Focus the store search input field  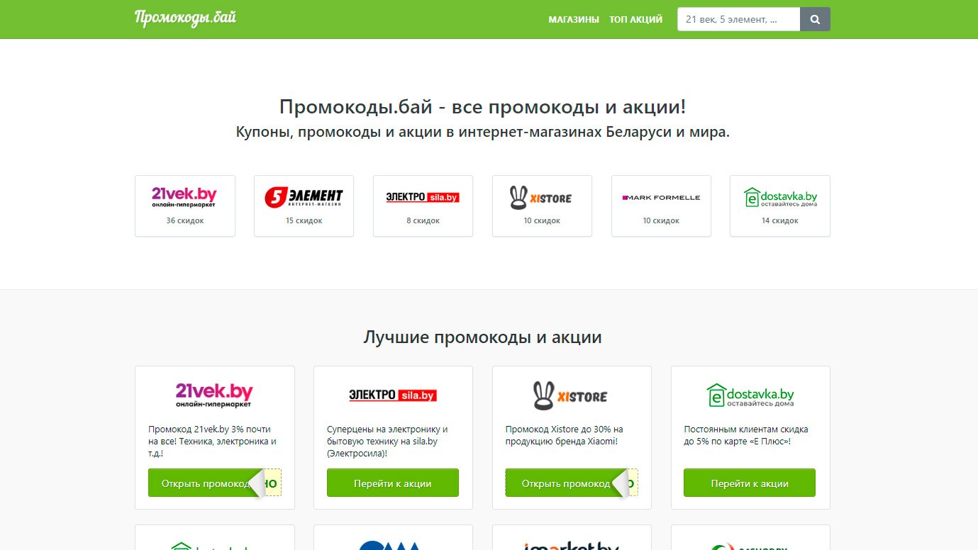point(738,19)
